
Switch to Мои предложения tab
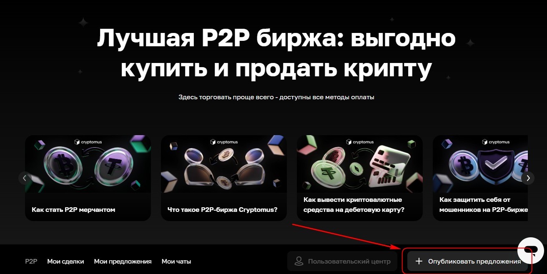pos(123,261)
